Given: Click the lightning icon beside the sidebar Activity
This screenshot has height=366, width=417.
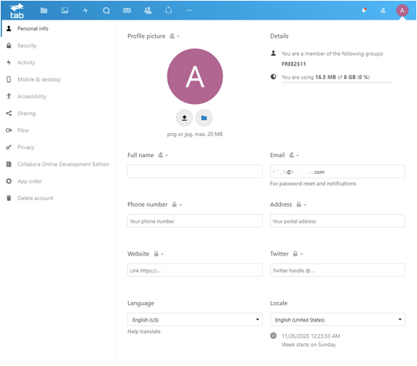Looking at the screenshot, I should coord(9,63).
